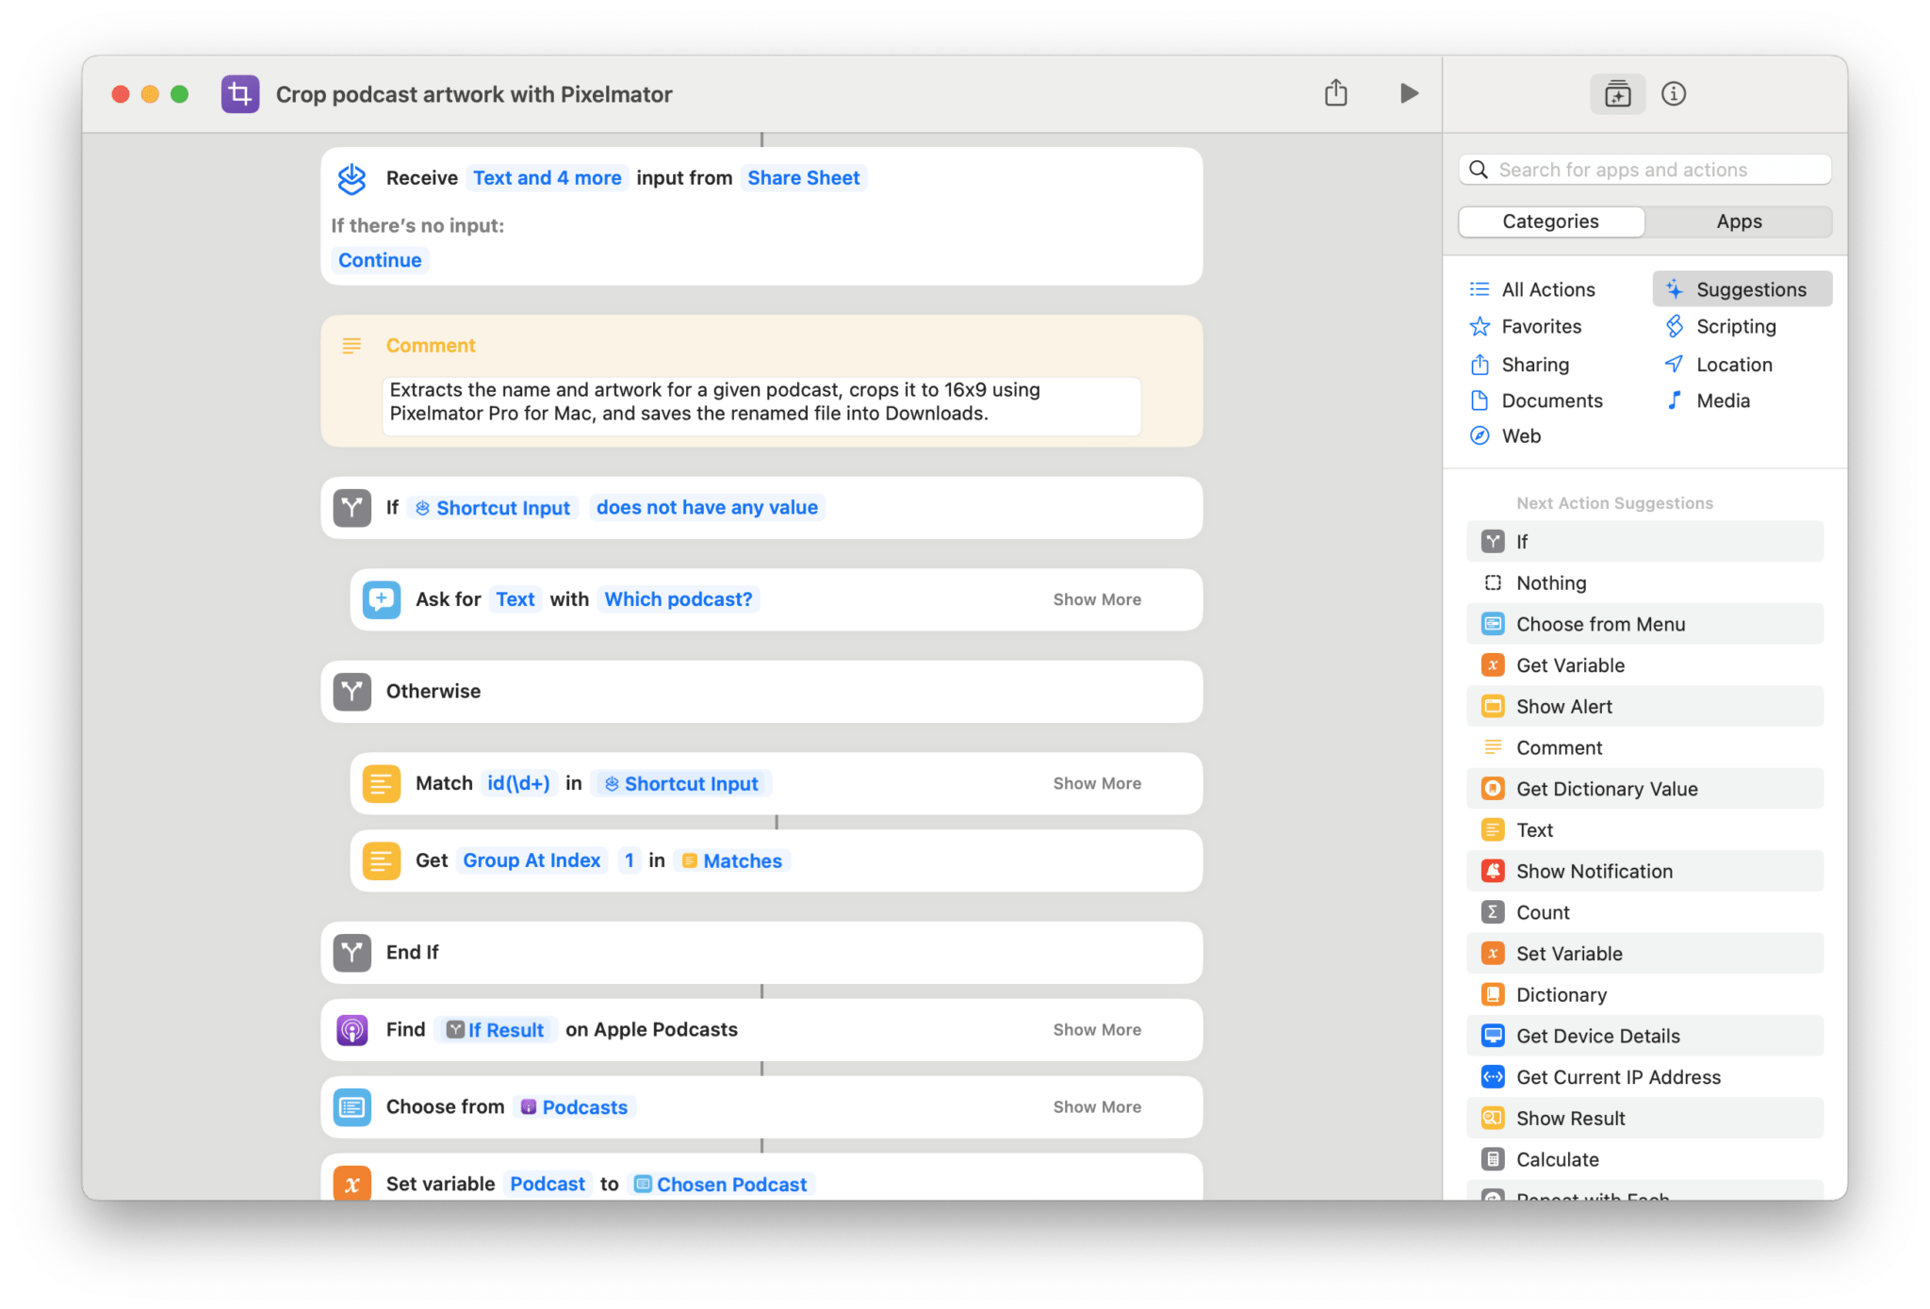Run the shortcut using the play icon
Image resolution: width=1930 pixels, height=1309 pixels.
click(1408, 93)
